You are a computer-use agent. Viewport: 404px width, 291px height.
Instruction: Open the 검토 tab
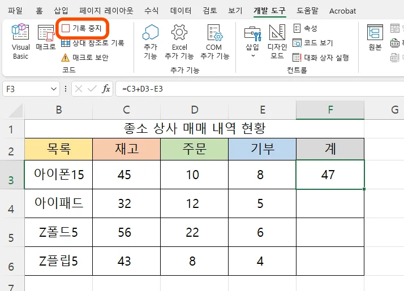pyautogui.click(x=210, y=11)
